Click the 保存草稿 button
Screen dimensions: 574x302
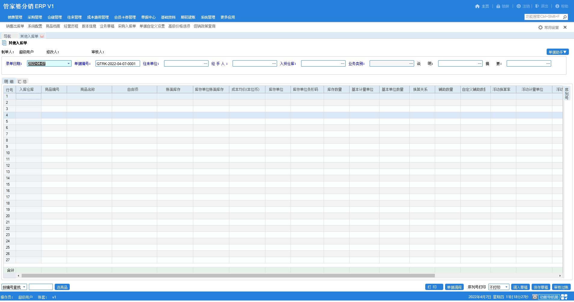[541, 287]
